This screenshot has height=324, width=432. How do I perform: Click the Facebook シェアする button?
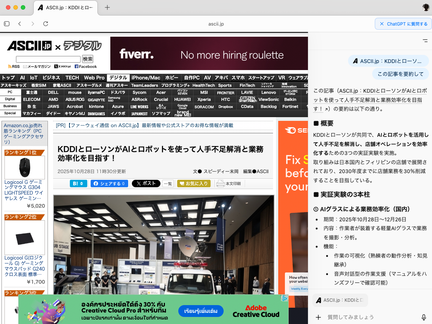[109, 184]
